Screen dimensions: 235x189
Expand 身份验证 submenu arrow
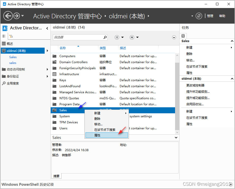[x=47, y=76]
